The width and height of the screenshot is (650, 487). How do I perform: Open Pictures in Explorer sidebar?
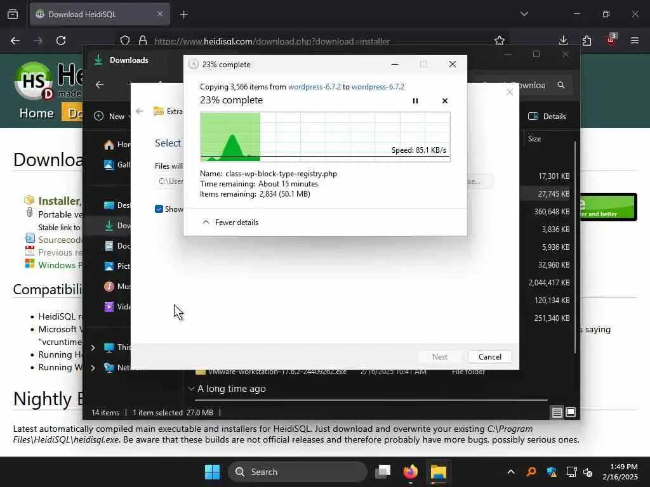point(117,266)
